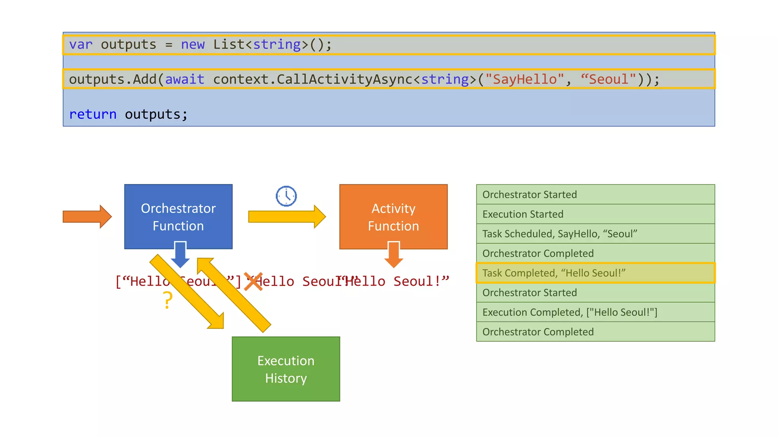This screenshot has height=437, width=778.
Task: Click the blue clock icon
Action: (286, 196)
